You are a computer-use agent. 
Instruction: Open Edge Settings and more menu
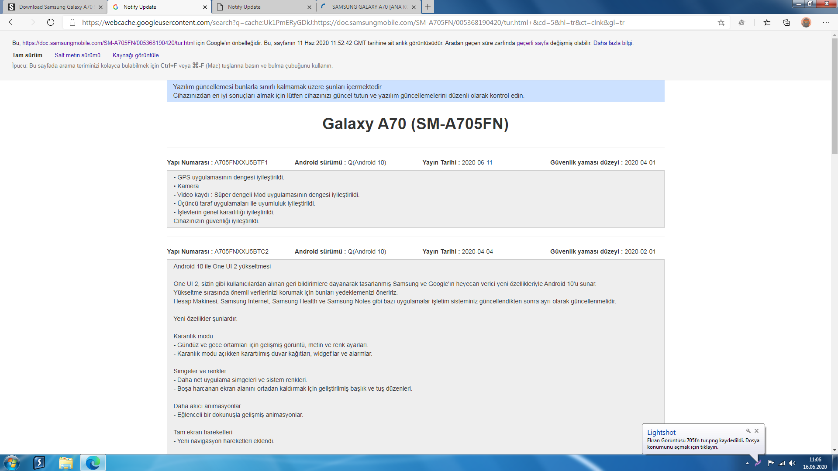pyautogui.click(x=826, y=22)
